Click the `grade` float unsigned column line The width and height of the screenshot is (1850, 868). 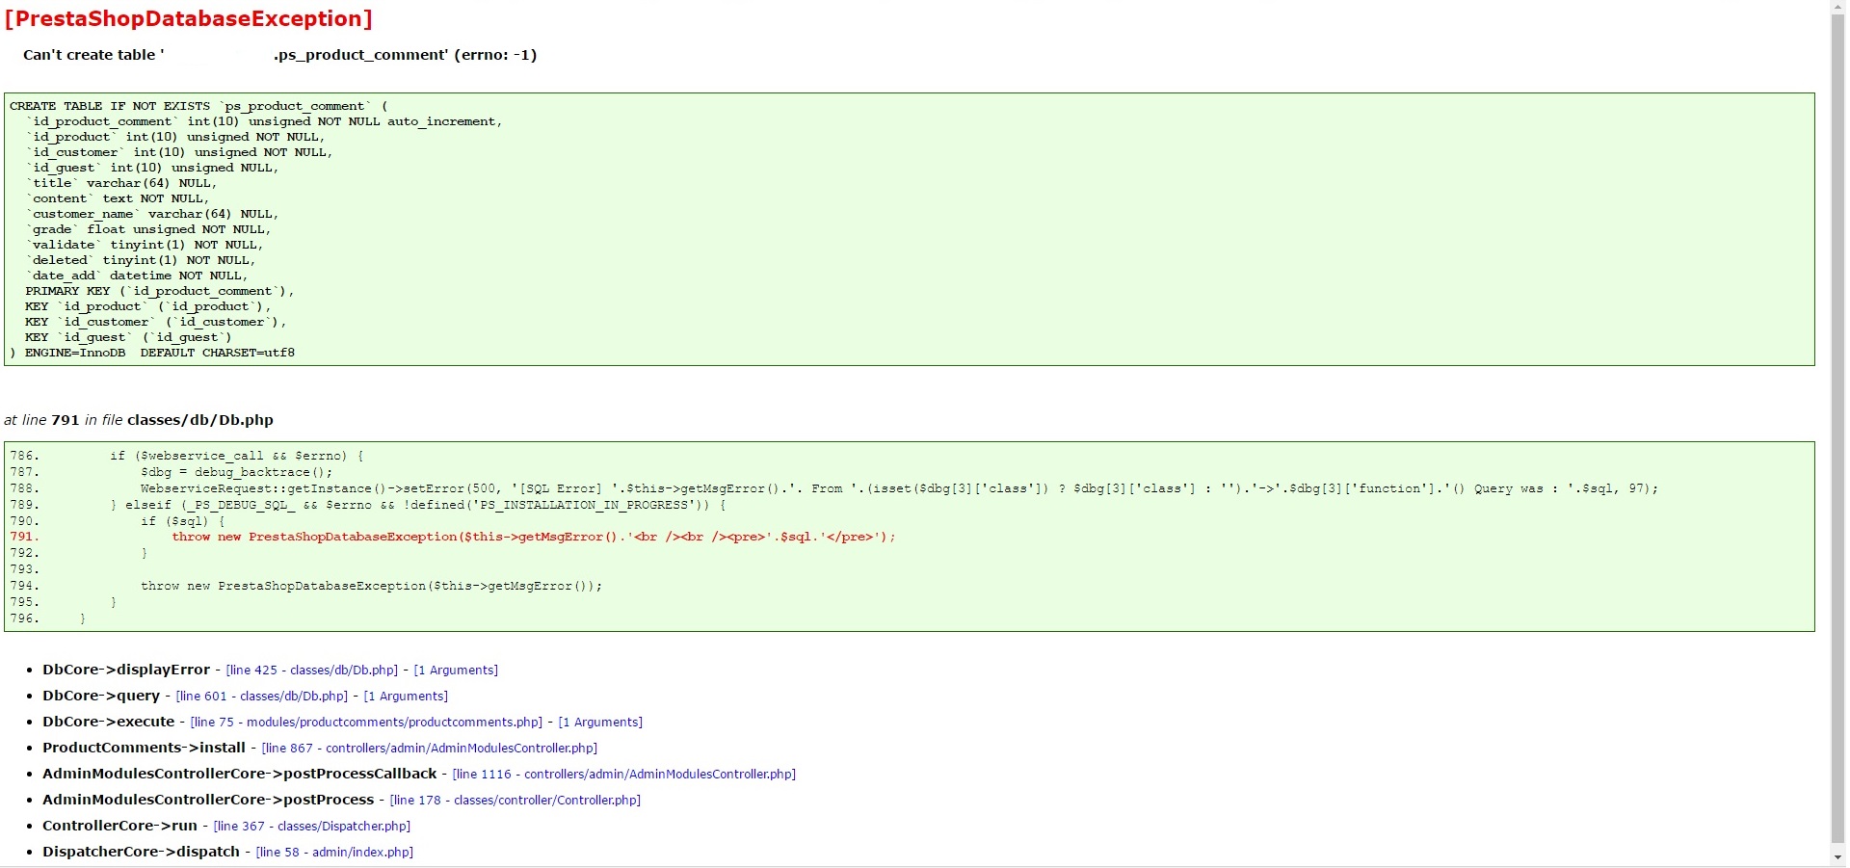click(x=148, y=229)
